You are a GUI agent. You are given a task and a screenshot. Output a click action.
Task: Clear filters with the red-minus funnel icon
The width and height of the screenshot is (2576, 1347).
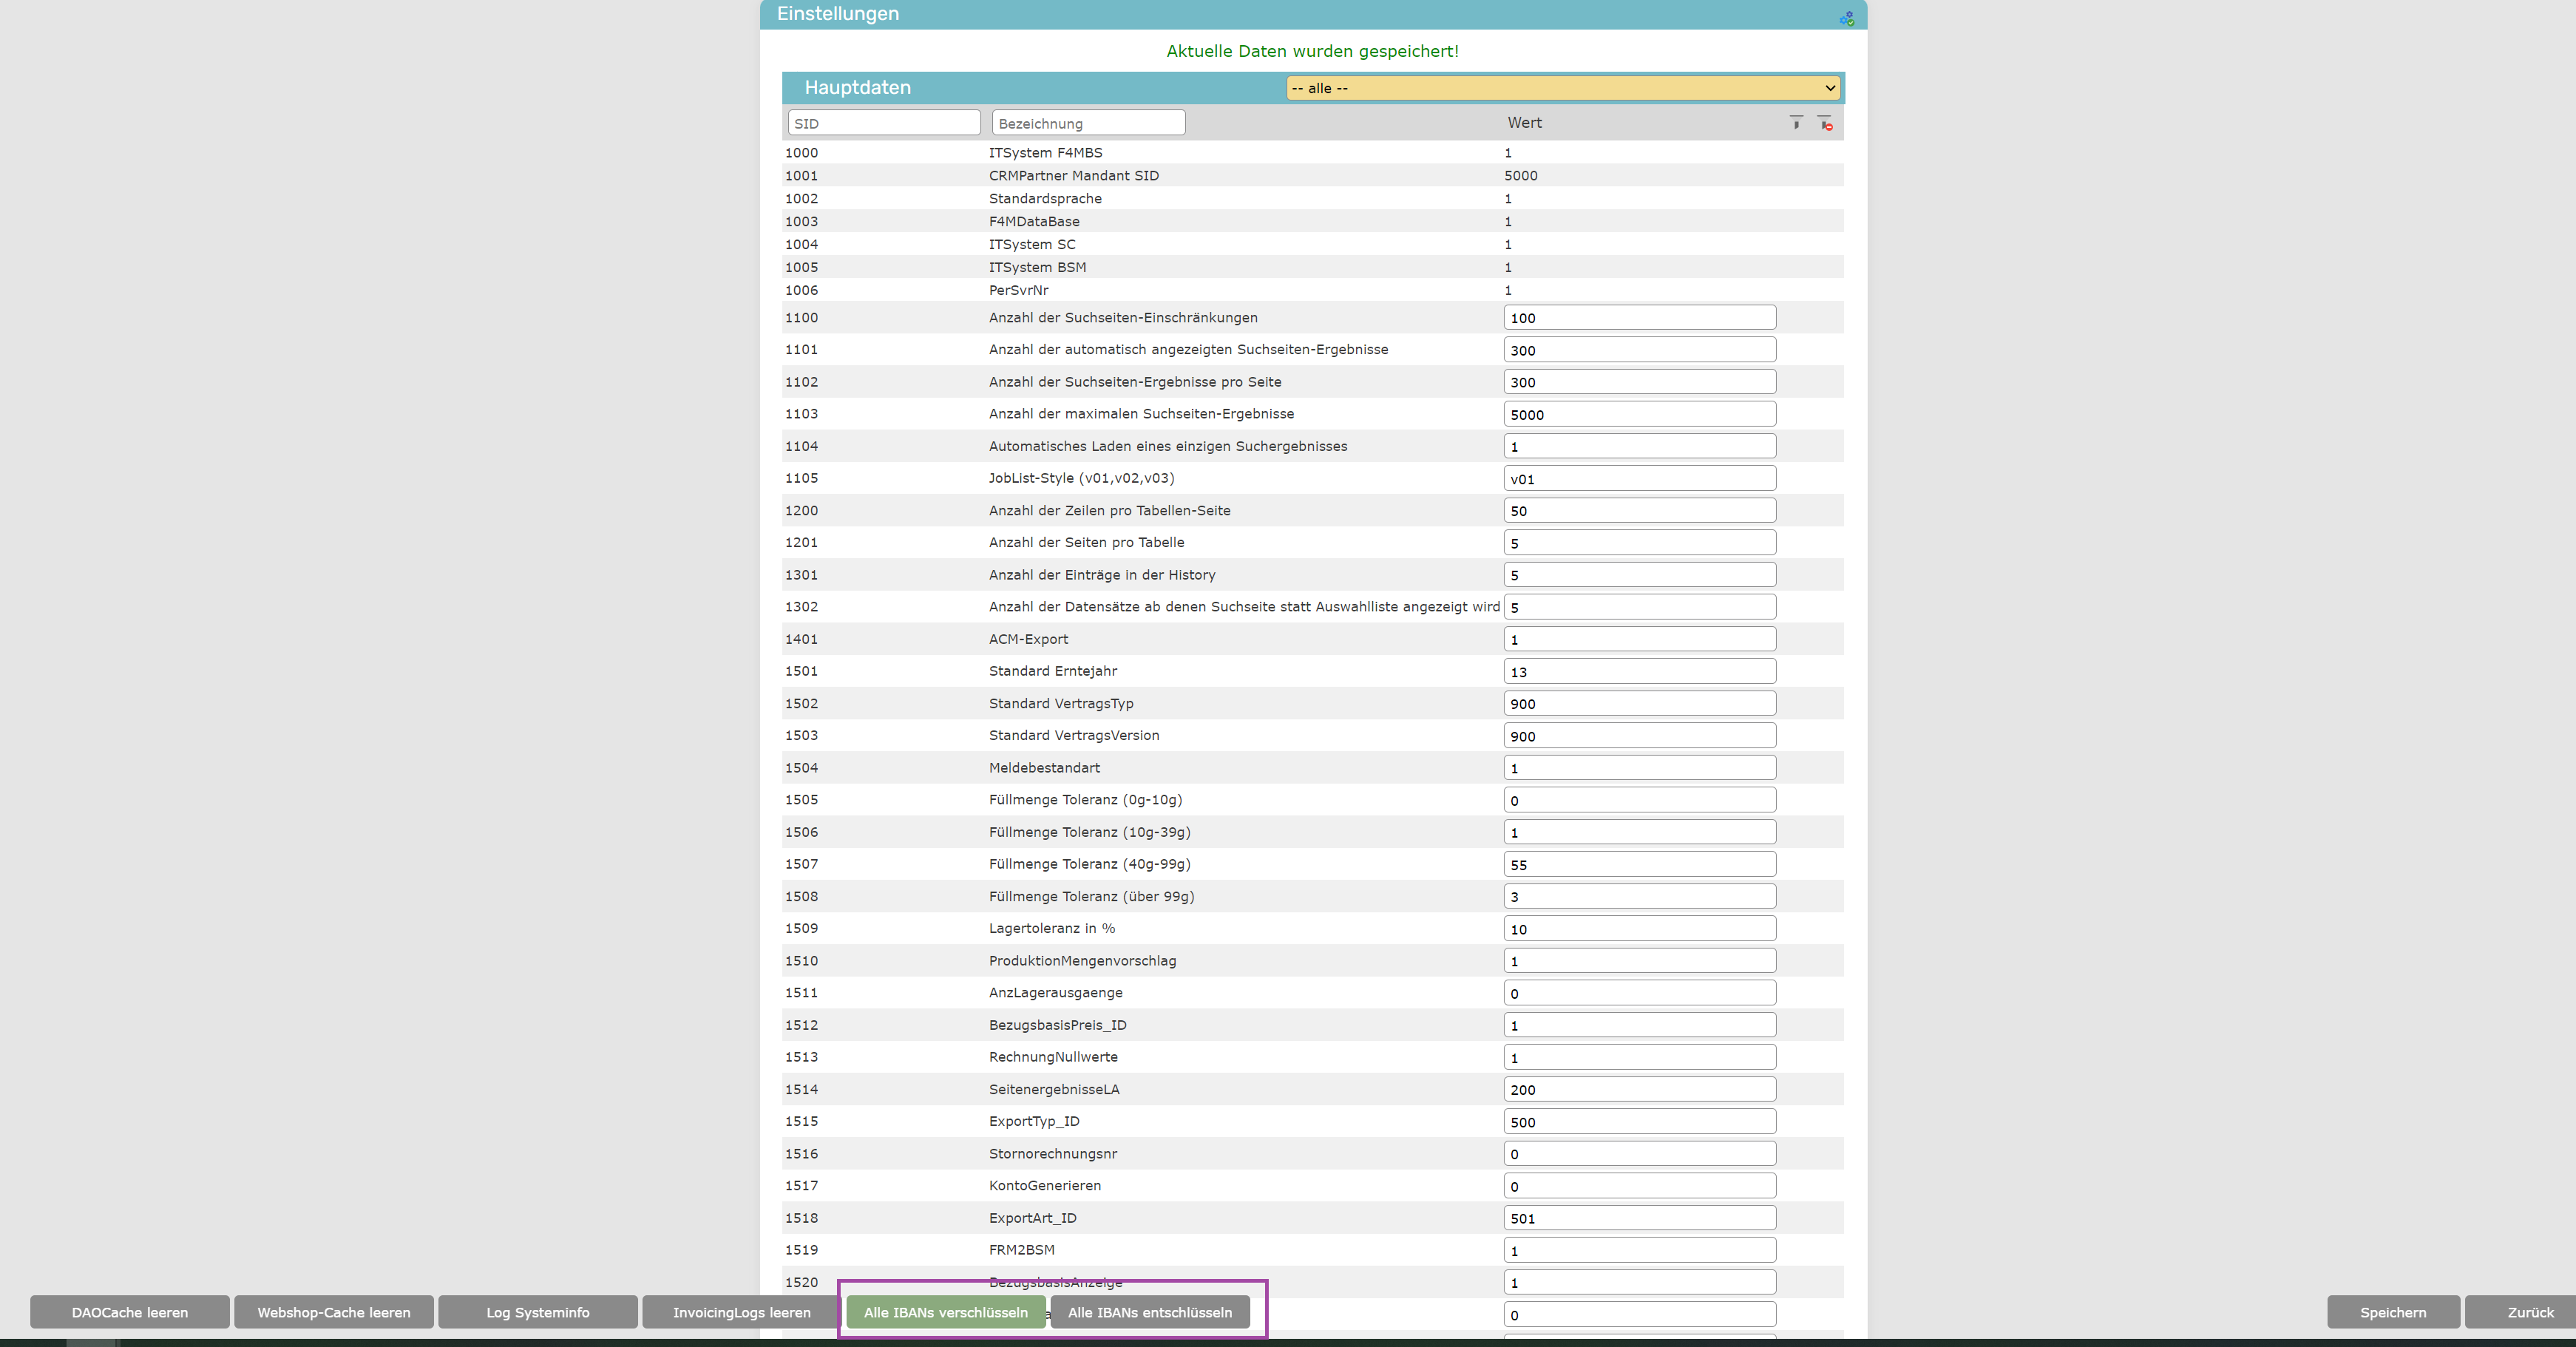[x=1825, y=123]
